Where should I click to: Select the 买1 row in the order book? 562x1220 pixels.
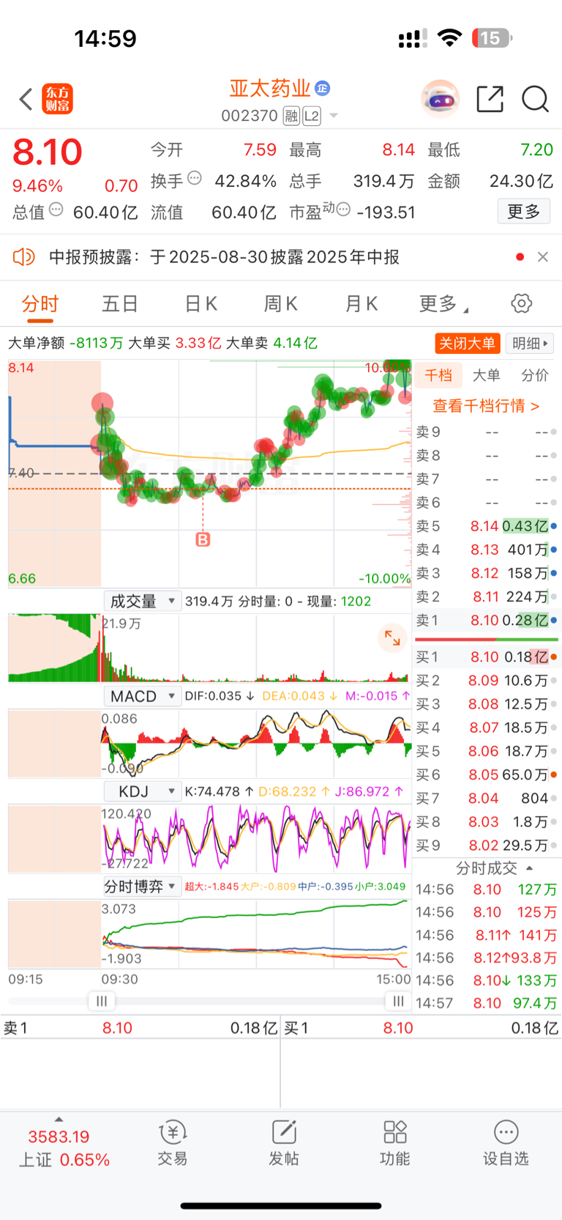(x=487, y=657)
